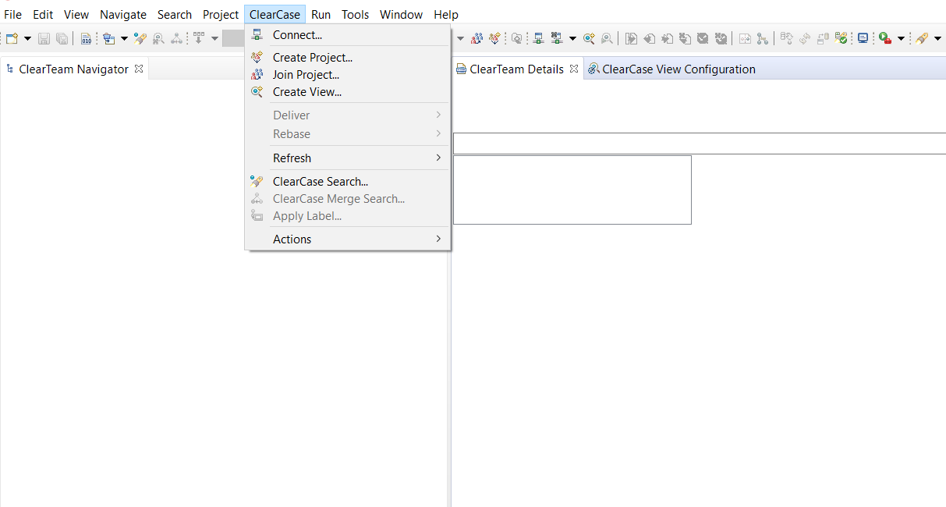Switch to ClearCase View Configuration tab
The width and height of the screenshot is (946, 507).
pos(671,69)
